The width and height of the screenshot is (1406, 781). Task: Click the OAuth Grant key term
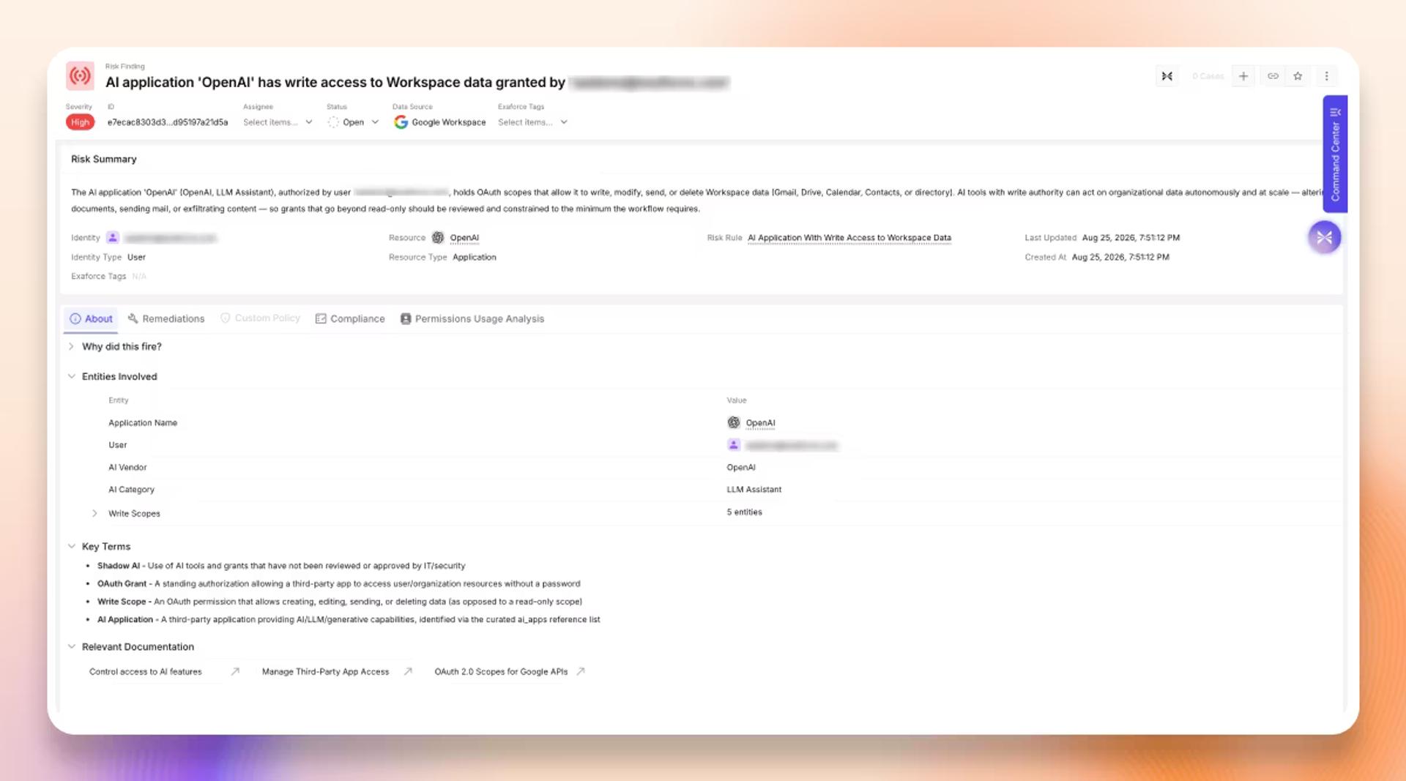point(122,583)
